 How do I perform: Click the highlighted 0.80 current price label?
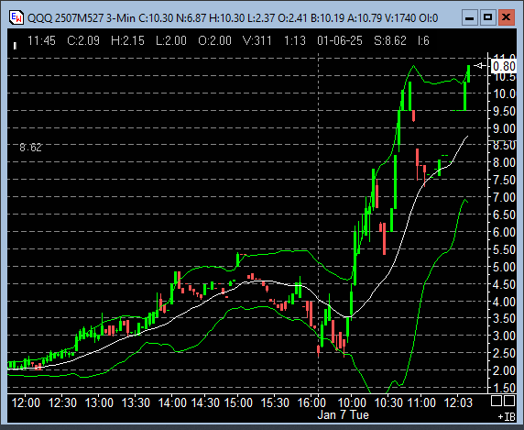503,66
